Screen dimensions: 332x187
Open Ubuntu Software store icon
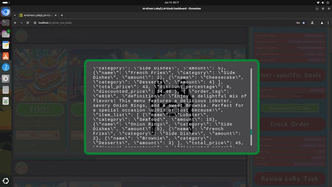point(6,56)
